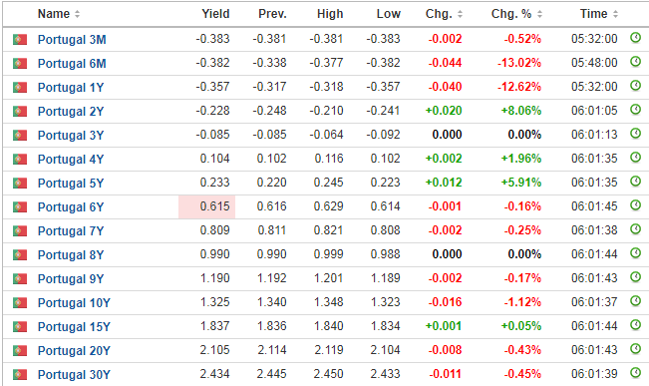
Task: Select high value 1.348 in 10Y row
Action: pos(328,302)
